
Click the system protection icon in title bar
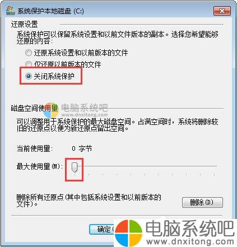click(10, 10)
